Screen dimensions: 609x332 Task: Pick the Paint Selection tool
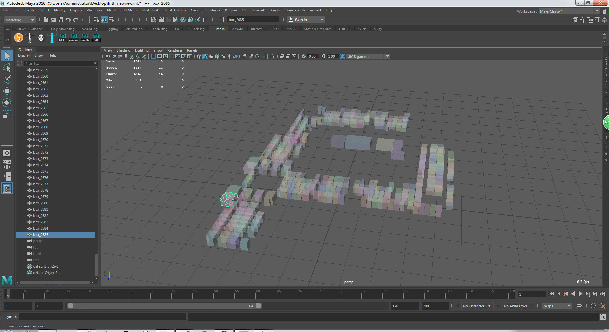coord(7,79)
